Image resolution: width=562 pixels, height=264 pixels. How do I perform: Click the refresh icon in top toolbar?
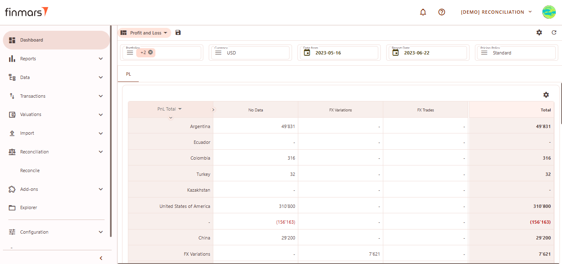[x=554, y=32]
